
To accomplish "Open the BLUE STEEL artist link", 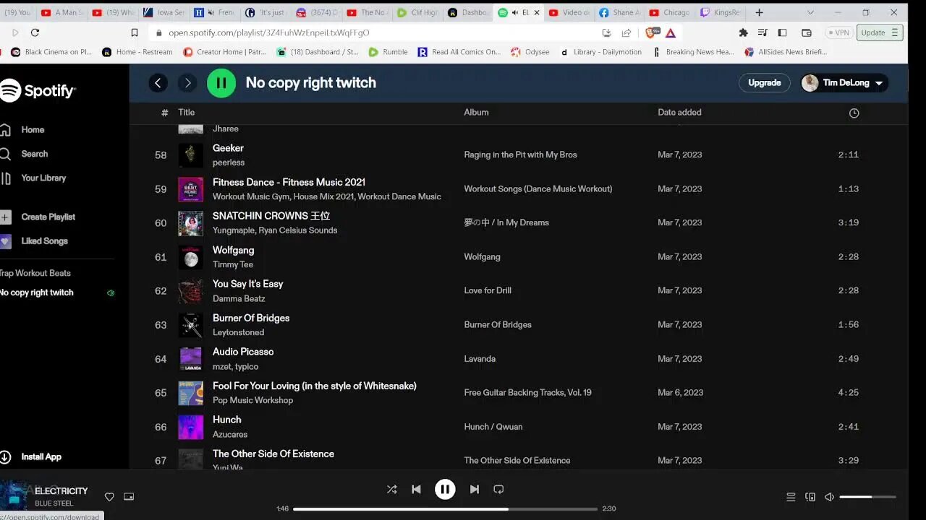I will click(54, 503).
